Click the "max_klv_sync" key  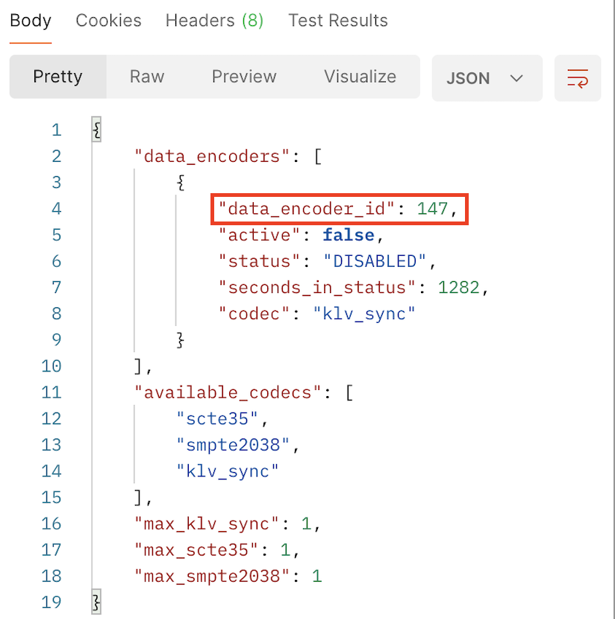click(x=207, y=524)
